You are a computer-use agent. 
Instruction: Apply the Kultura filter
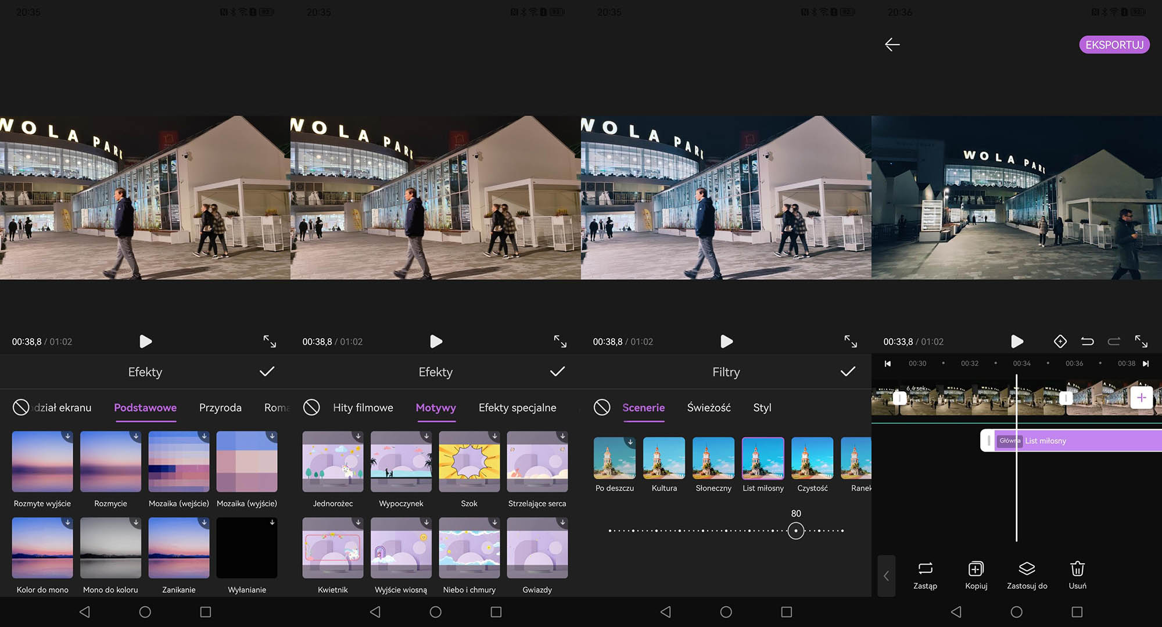(664, 458)
